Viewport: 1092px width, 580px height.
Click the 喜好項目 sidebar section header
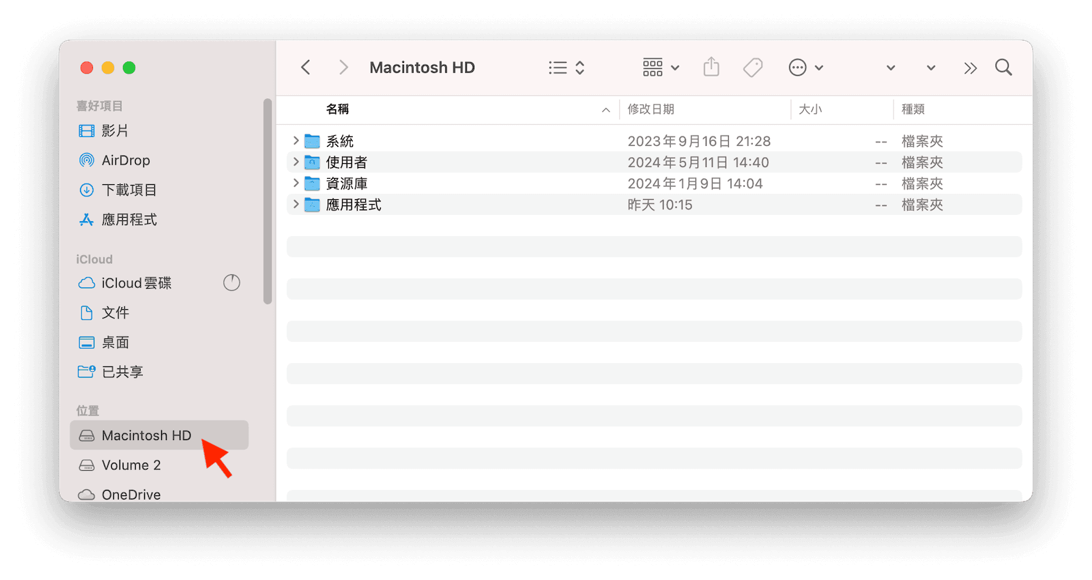click(x=100, y=106)
